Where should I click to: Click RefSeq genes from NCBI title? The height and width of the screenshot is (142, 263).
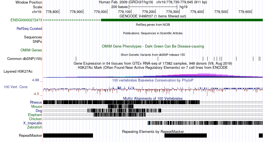click(x=153, y=25)
